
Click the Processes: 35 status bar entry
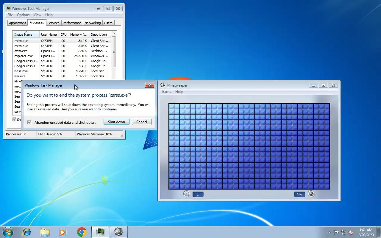pos(16,134)
